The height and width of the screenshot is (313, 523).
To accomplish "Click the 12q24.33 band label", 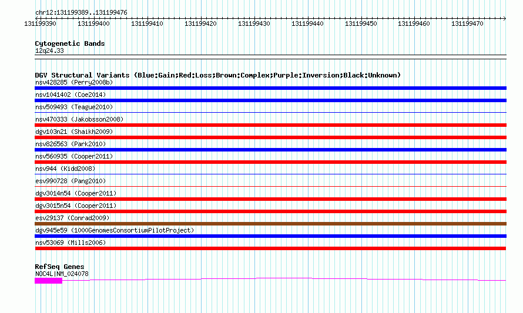I will coord(49,51).
